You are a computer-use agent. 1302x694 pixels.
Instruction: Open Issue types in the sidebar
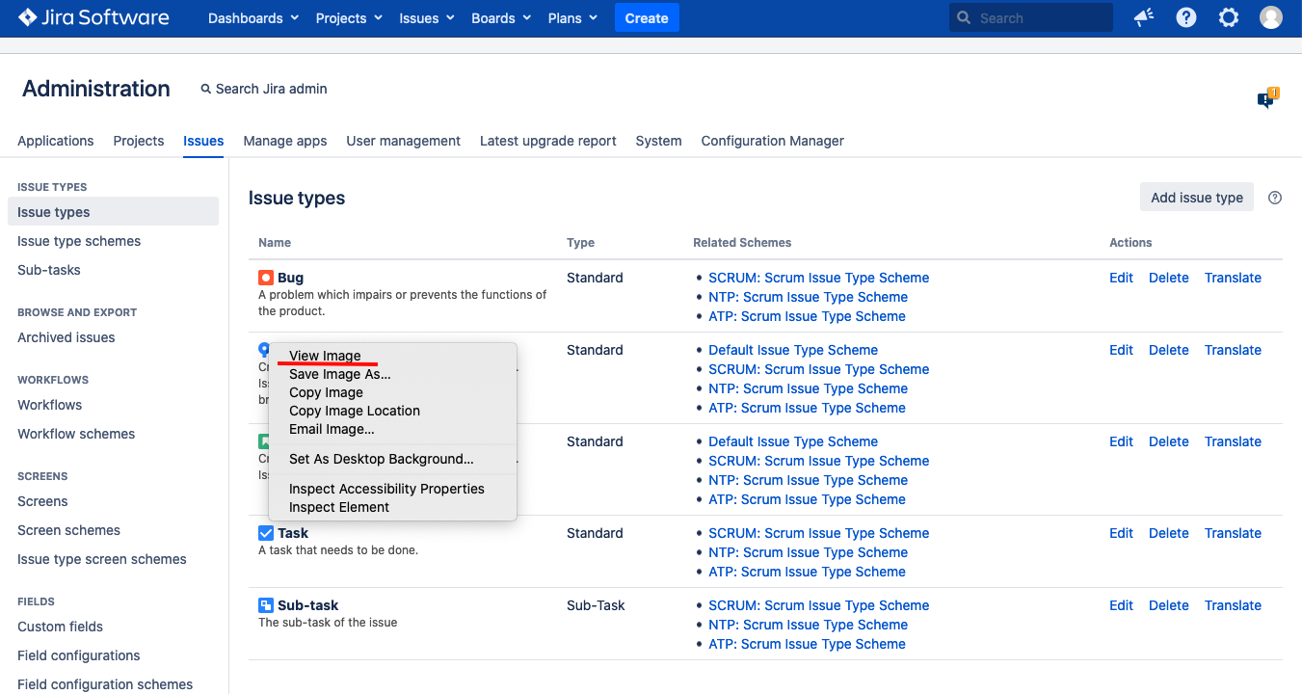pos(113,212)
